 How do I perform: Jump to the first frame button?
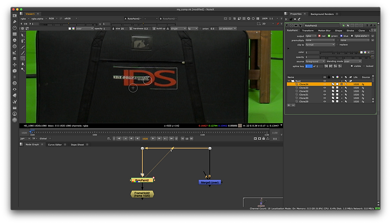tap(119, 138)
